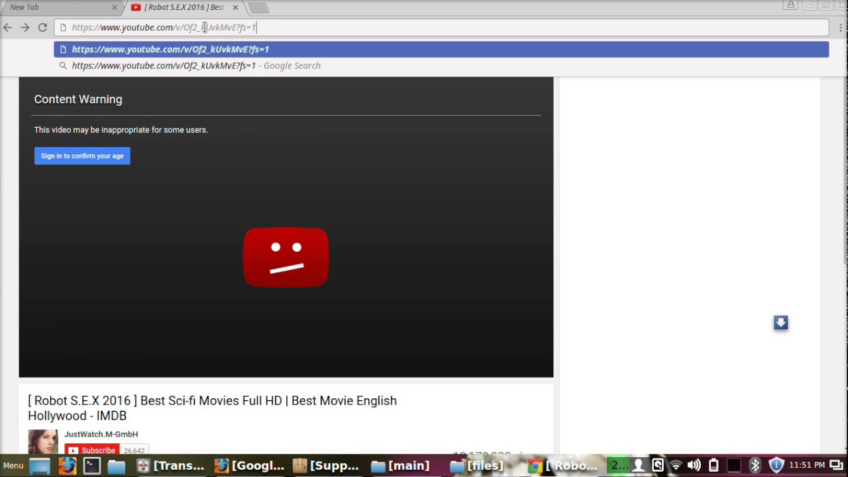Click into the address bar URL field
This screenshot has height=477, width=848.
click(x=441, y=27)
